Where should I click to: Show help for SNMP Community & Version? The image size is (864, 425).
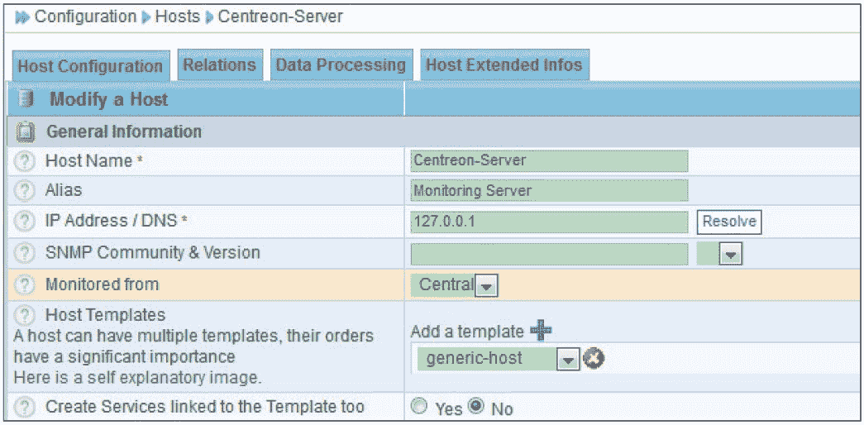point(26,253)
